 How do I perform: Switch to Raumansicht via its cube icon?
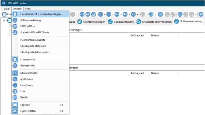pyautogui.click(x=15, y=65)
